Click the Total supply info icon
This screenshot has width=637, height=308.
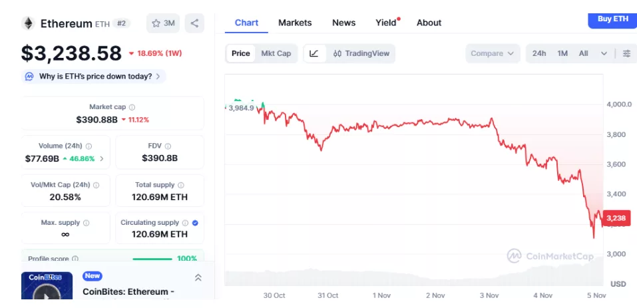(x=181, y=185)
